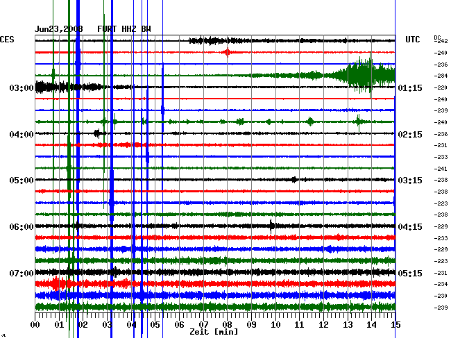Select the station code FURT in header
The height and width of the screenshot is (343, 451).
tap(107, 29)
